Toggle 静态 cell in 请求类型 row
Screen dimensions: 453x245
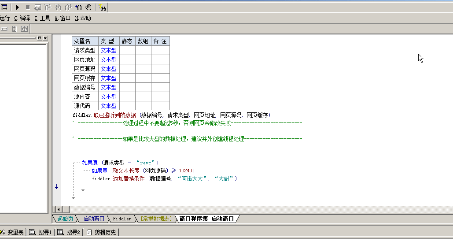127,50
